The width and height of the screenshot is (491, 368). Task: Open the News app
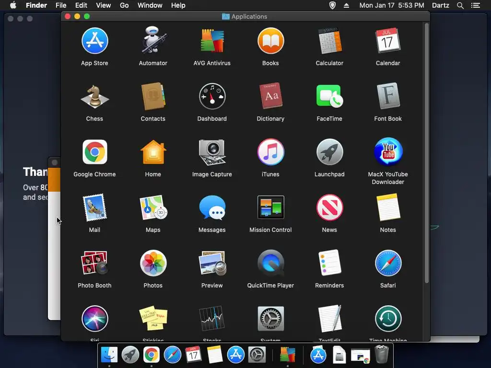click(x=329, y=207)
